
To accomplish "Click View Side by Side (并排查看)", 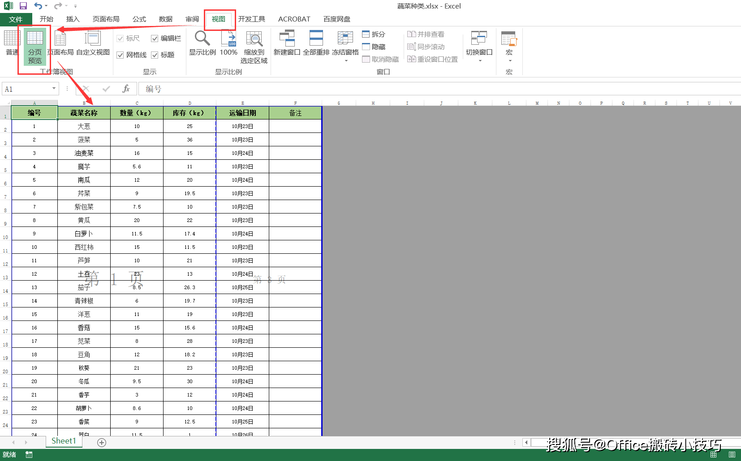I will [x=426, y=34].
